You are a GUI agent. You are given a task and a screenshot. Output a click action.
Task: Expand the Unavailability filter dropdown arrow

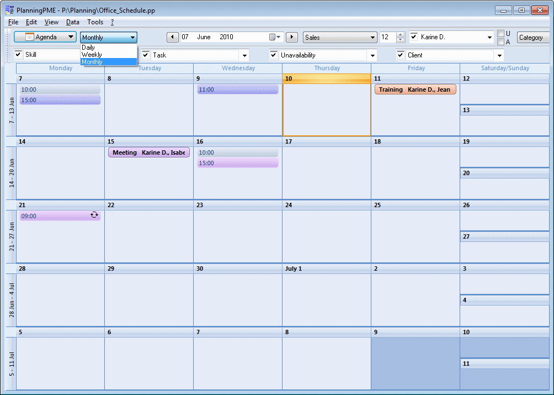[x=372, y=55]
